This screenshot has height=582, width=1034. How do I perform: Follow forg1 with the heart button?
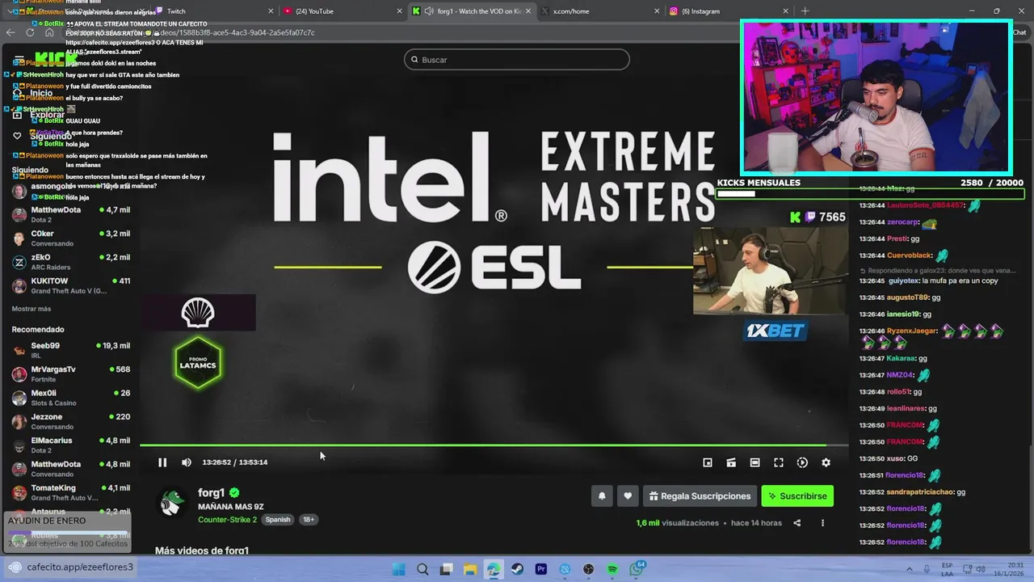tap(628, 496)
